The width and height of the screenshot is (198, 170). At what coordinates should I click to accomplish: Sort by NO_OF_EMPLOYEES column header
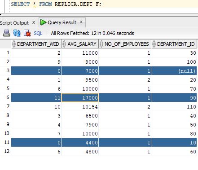(x=125, y=44)
